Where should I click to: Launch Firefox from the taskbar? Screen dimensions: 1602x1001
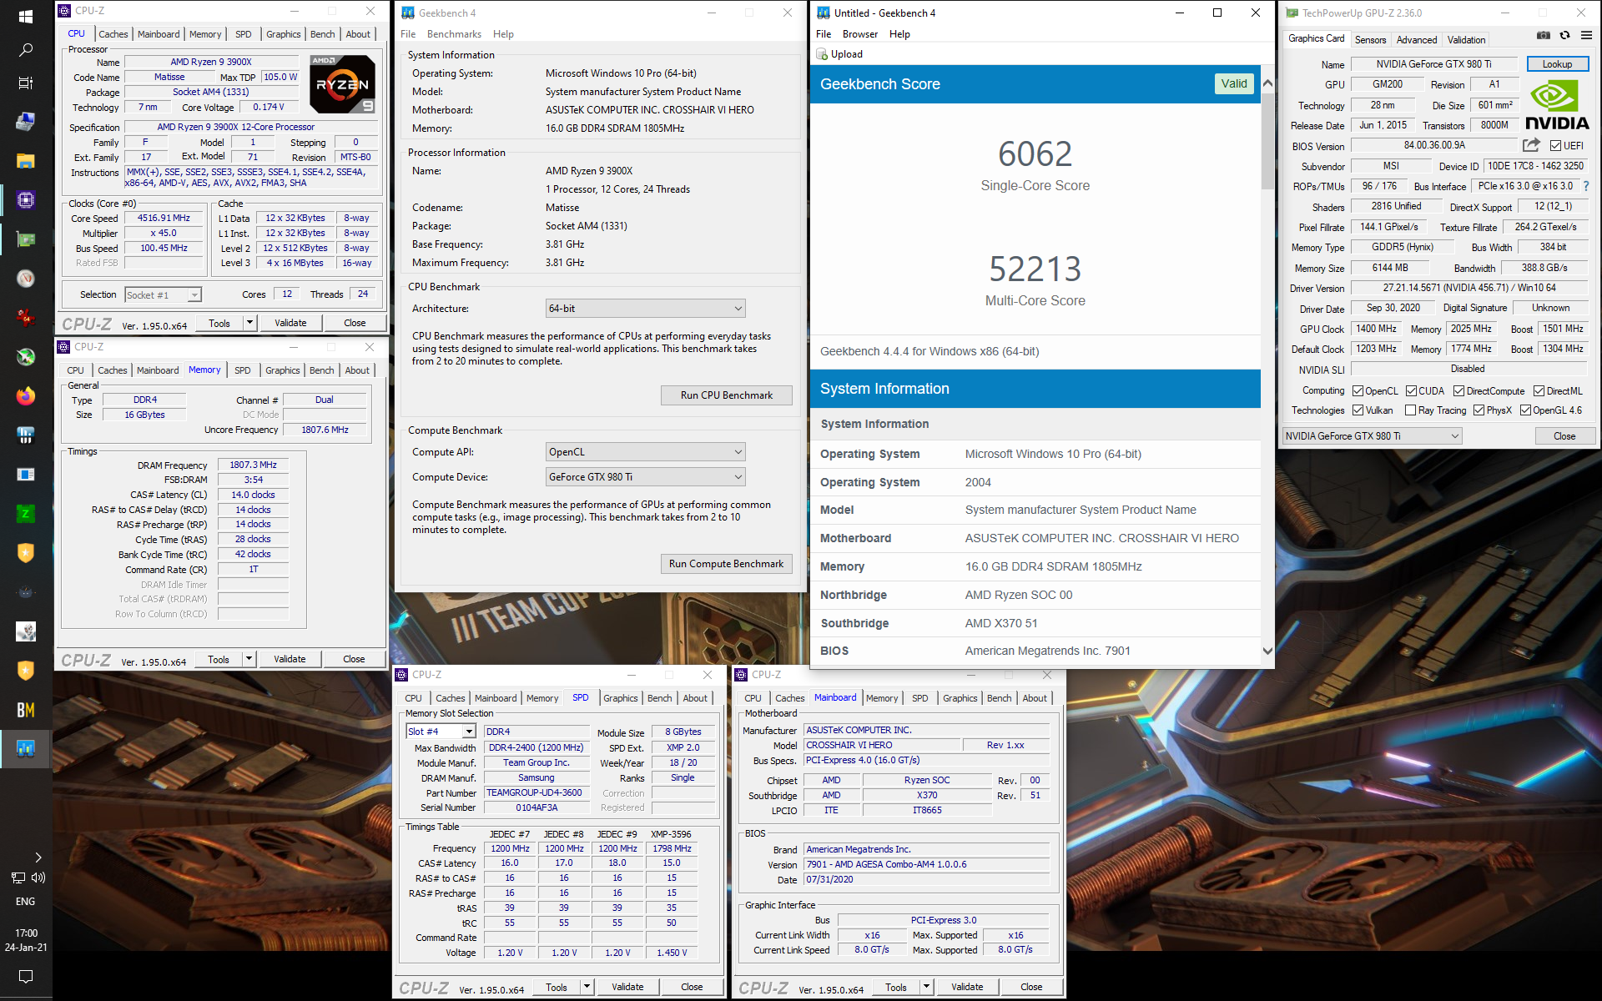tap(26, 395)
